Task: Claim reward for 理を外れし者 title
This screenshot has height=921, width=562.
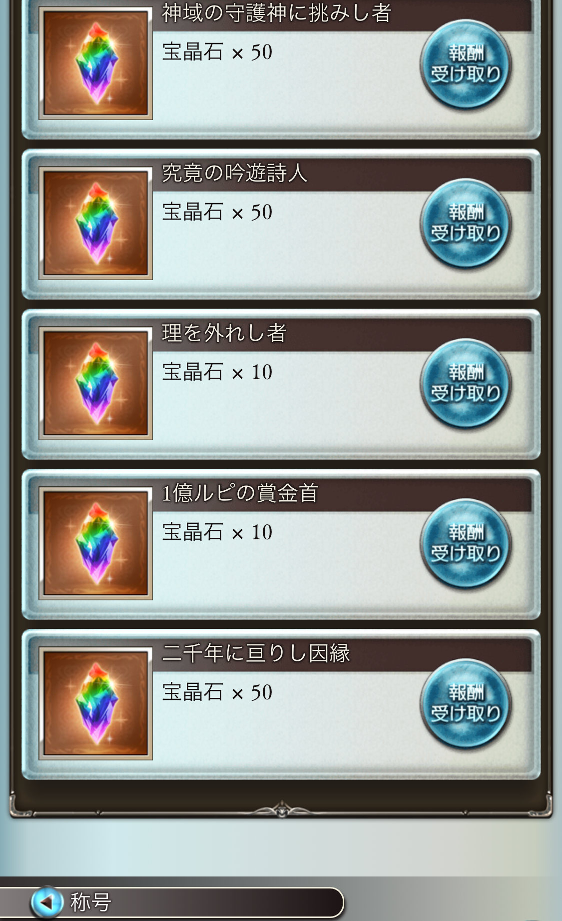Action: (466, 383)
